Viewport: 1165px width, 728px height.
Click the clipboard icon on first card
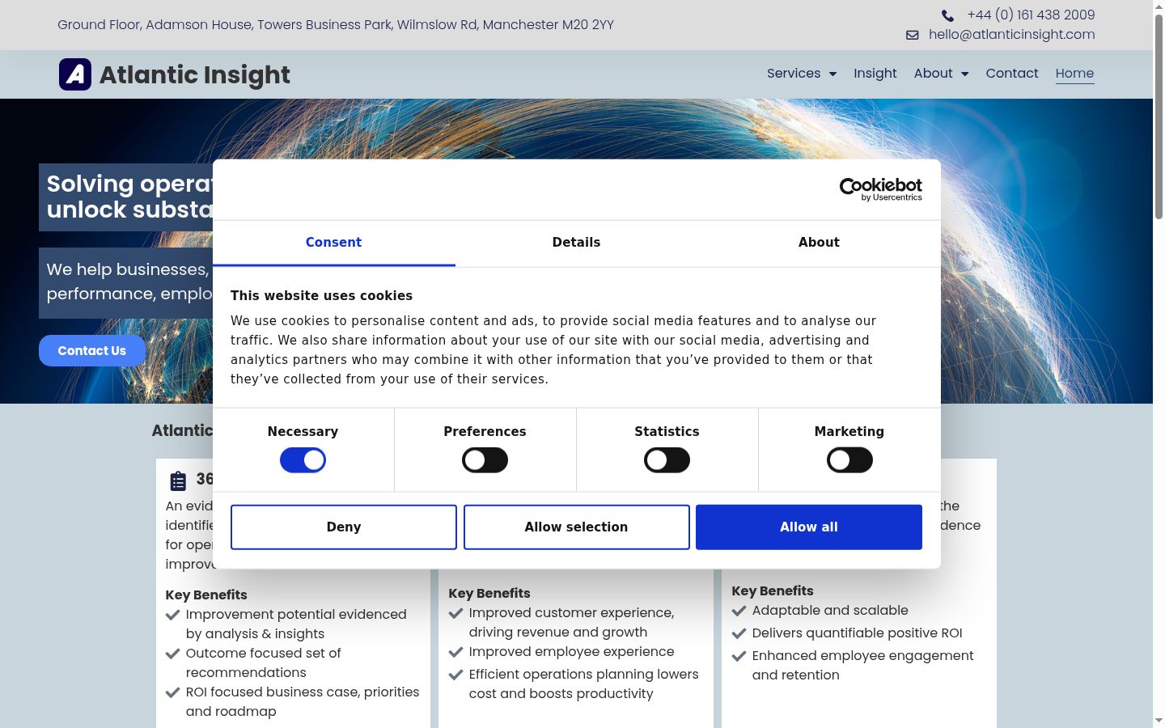(178, 481)
